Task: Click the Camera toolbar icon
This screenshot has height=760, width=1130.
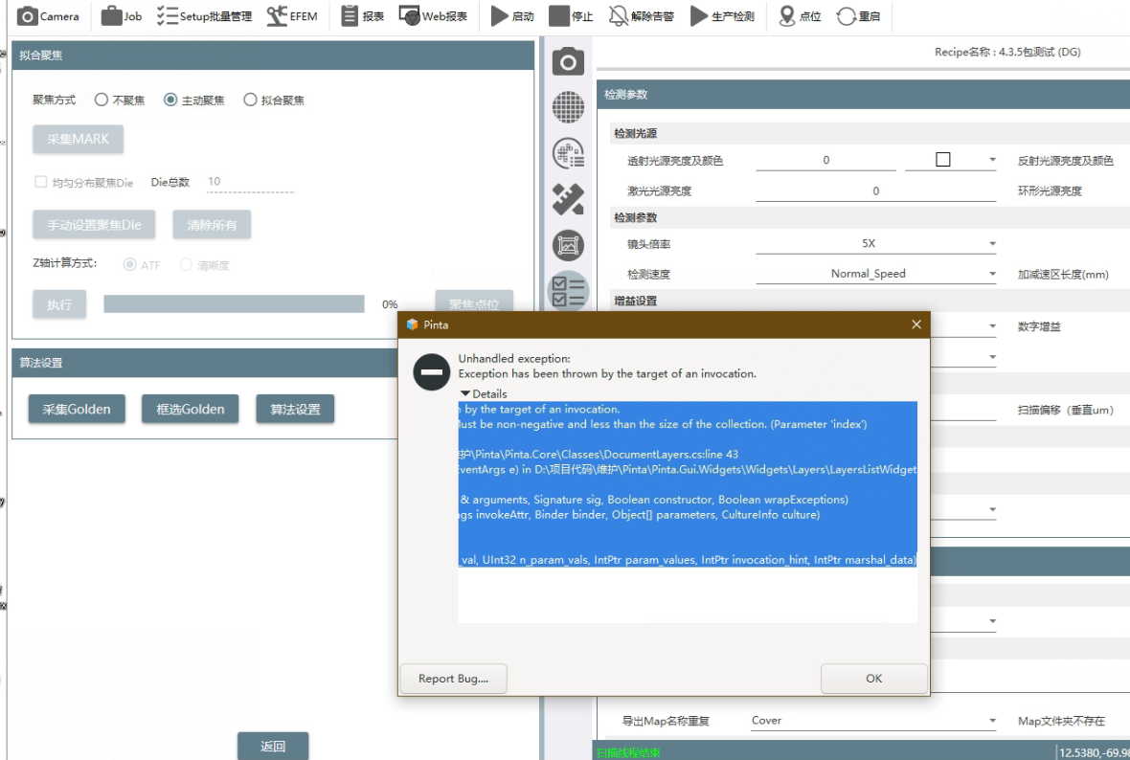Action: pos(29,16)
